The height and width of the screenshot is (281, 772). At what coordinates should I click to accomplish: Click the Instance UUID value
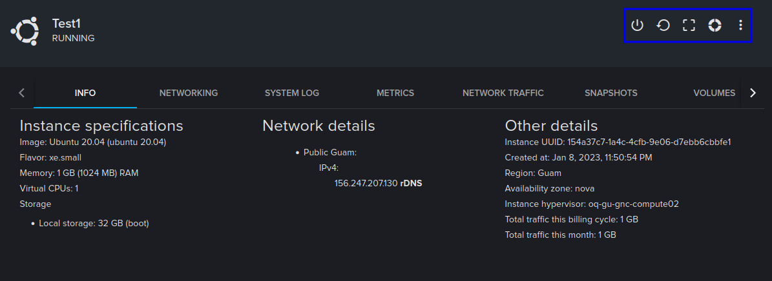point(649,142)
